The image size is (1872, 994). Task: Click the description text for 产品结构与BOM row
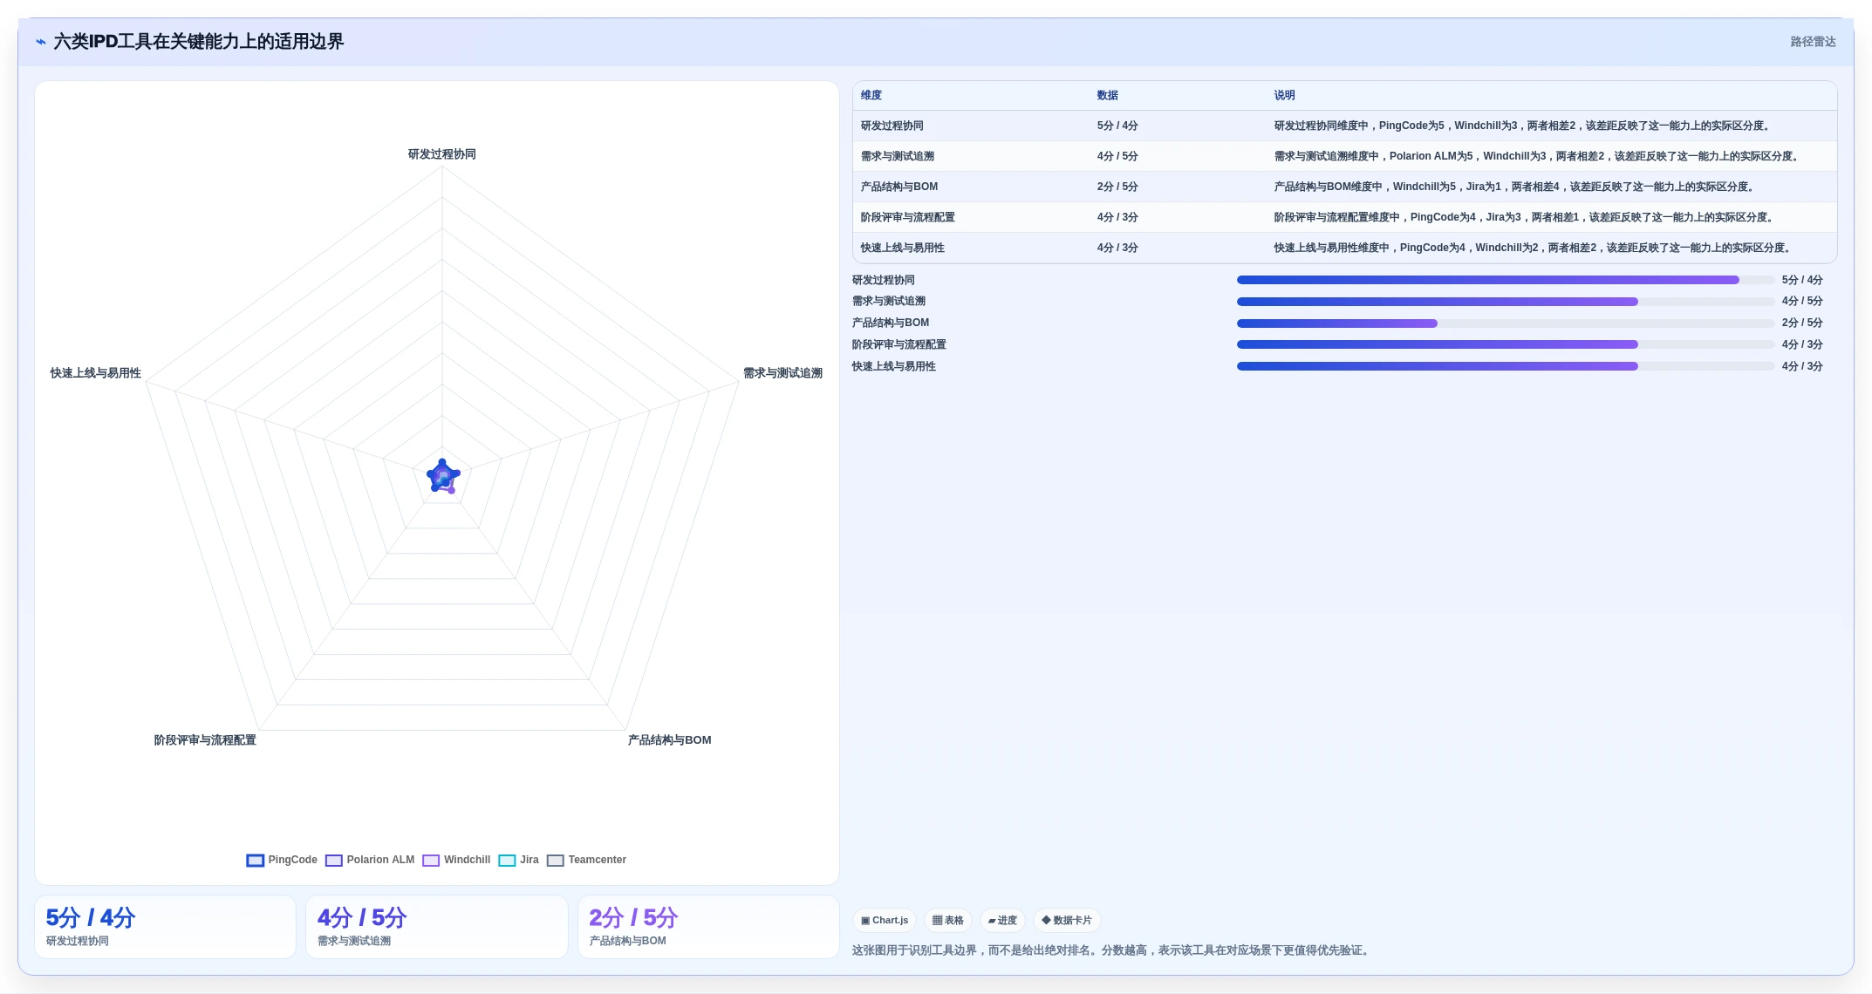[1516, 187]
